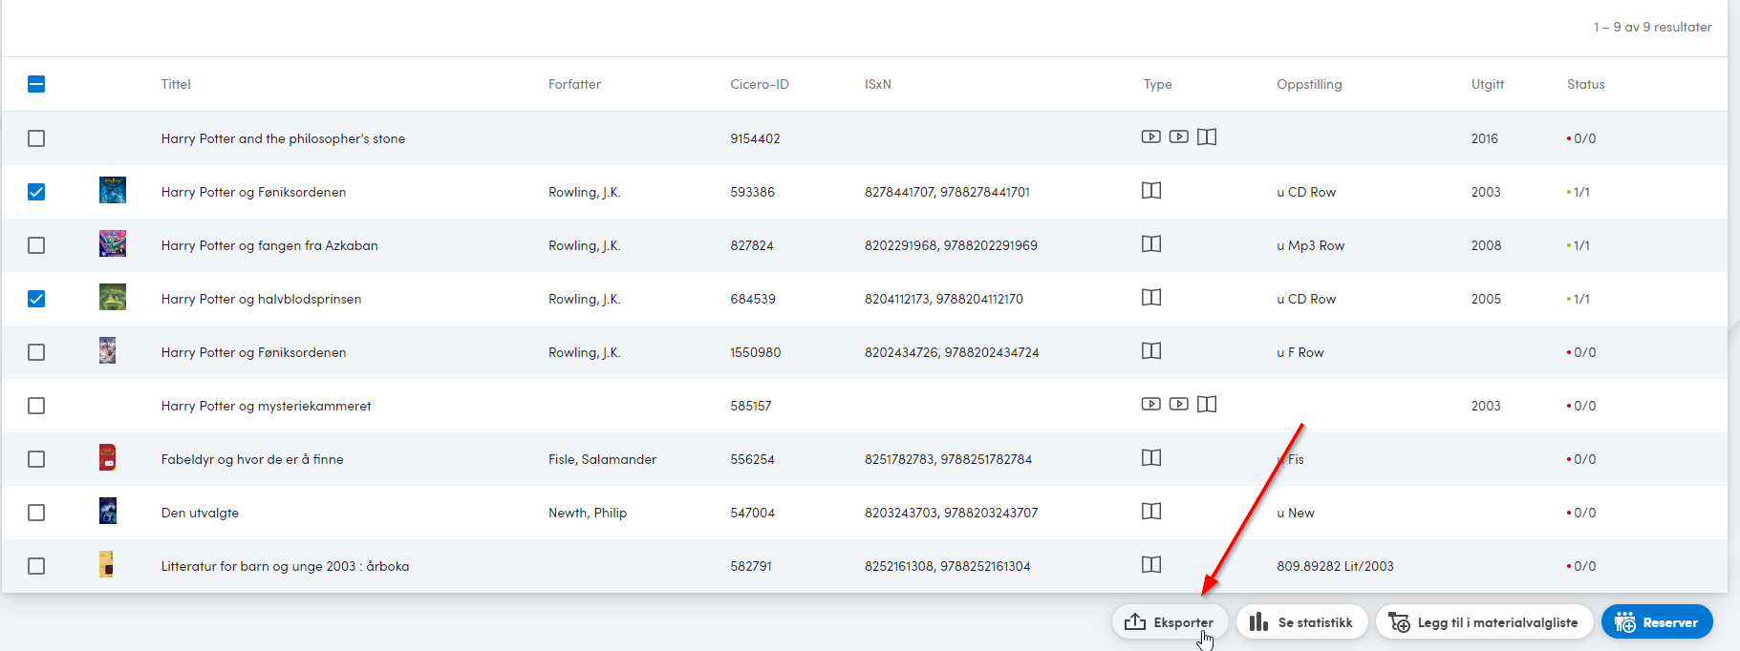This screenshot has height=651, width=1740.
Task: Open Se statistikk
Action: (1301, 622)
